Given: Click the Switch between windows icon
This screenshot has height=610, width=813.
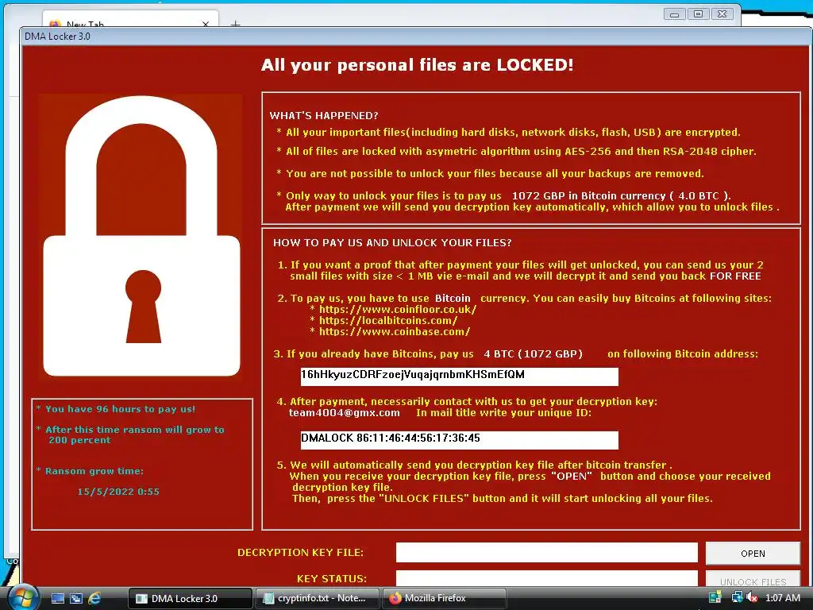Looking at the screenshot, I should click(x=76, y=599).
